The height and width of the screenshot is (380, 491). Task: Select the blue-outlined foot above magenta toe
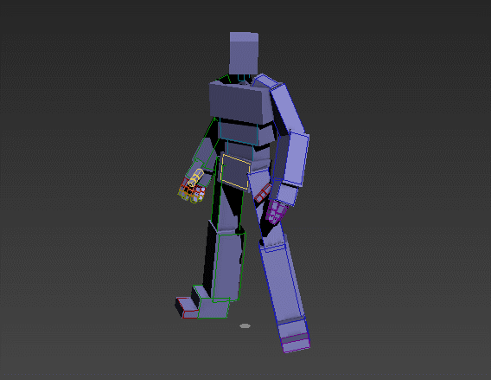(293, 328)
